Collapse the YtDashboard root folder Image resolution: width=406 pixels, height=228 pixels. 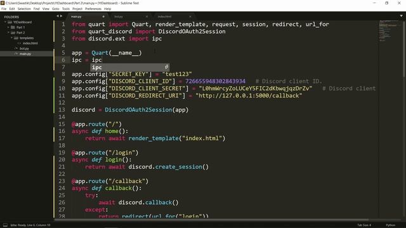point(5,22)
